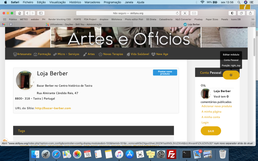The image size is (258, 161).
Task: Open the Ficheiro menu
Action: coord(28,2)
